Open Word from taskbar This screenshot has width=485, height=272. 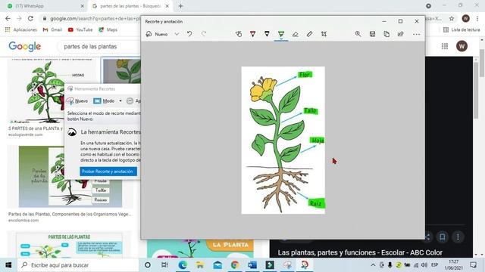252,265
